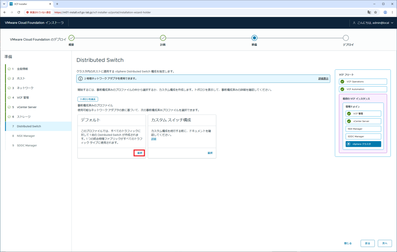
Task: Click the 概要 completed step circle
Action: click(x=71, y=38)
